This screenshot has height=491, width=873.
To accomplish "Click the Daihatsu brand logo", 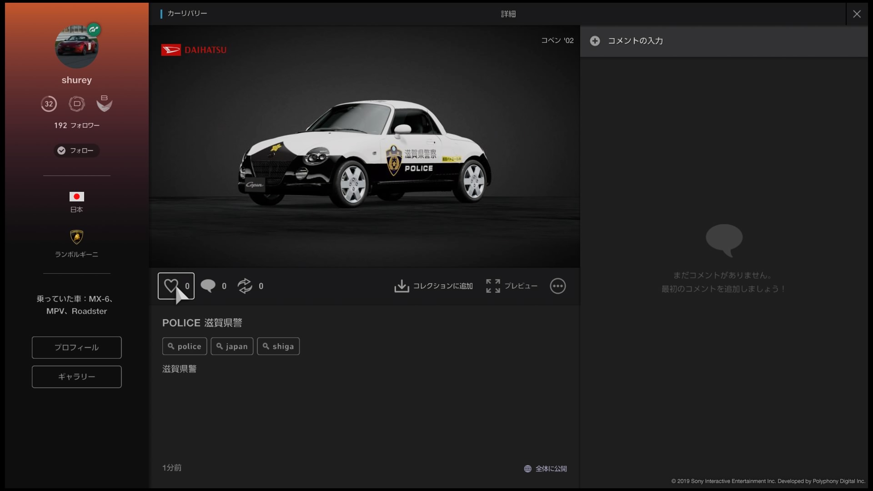I will [194, 50].
